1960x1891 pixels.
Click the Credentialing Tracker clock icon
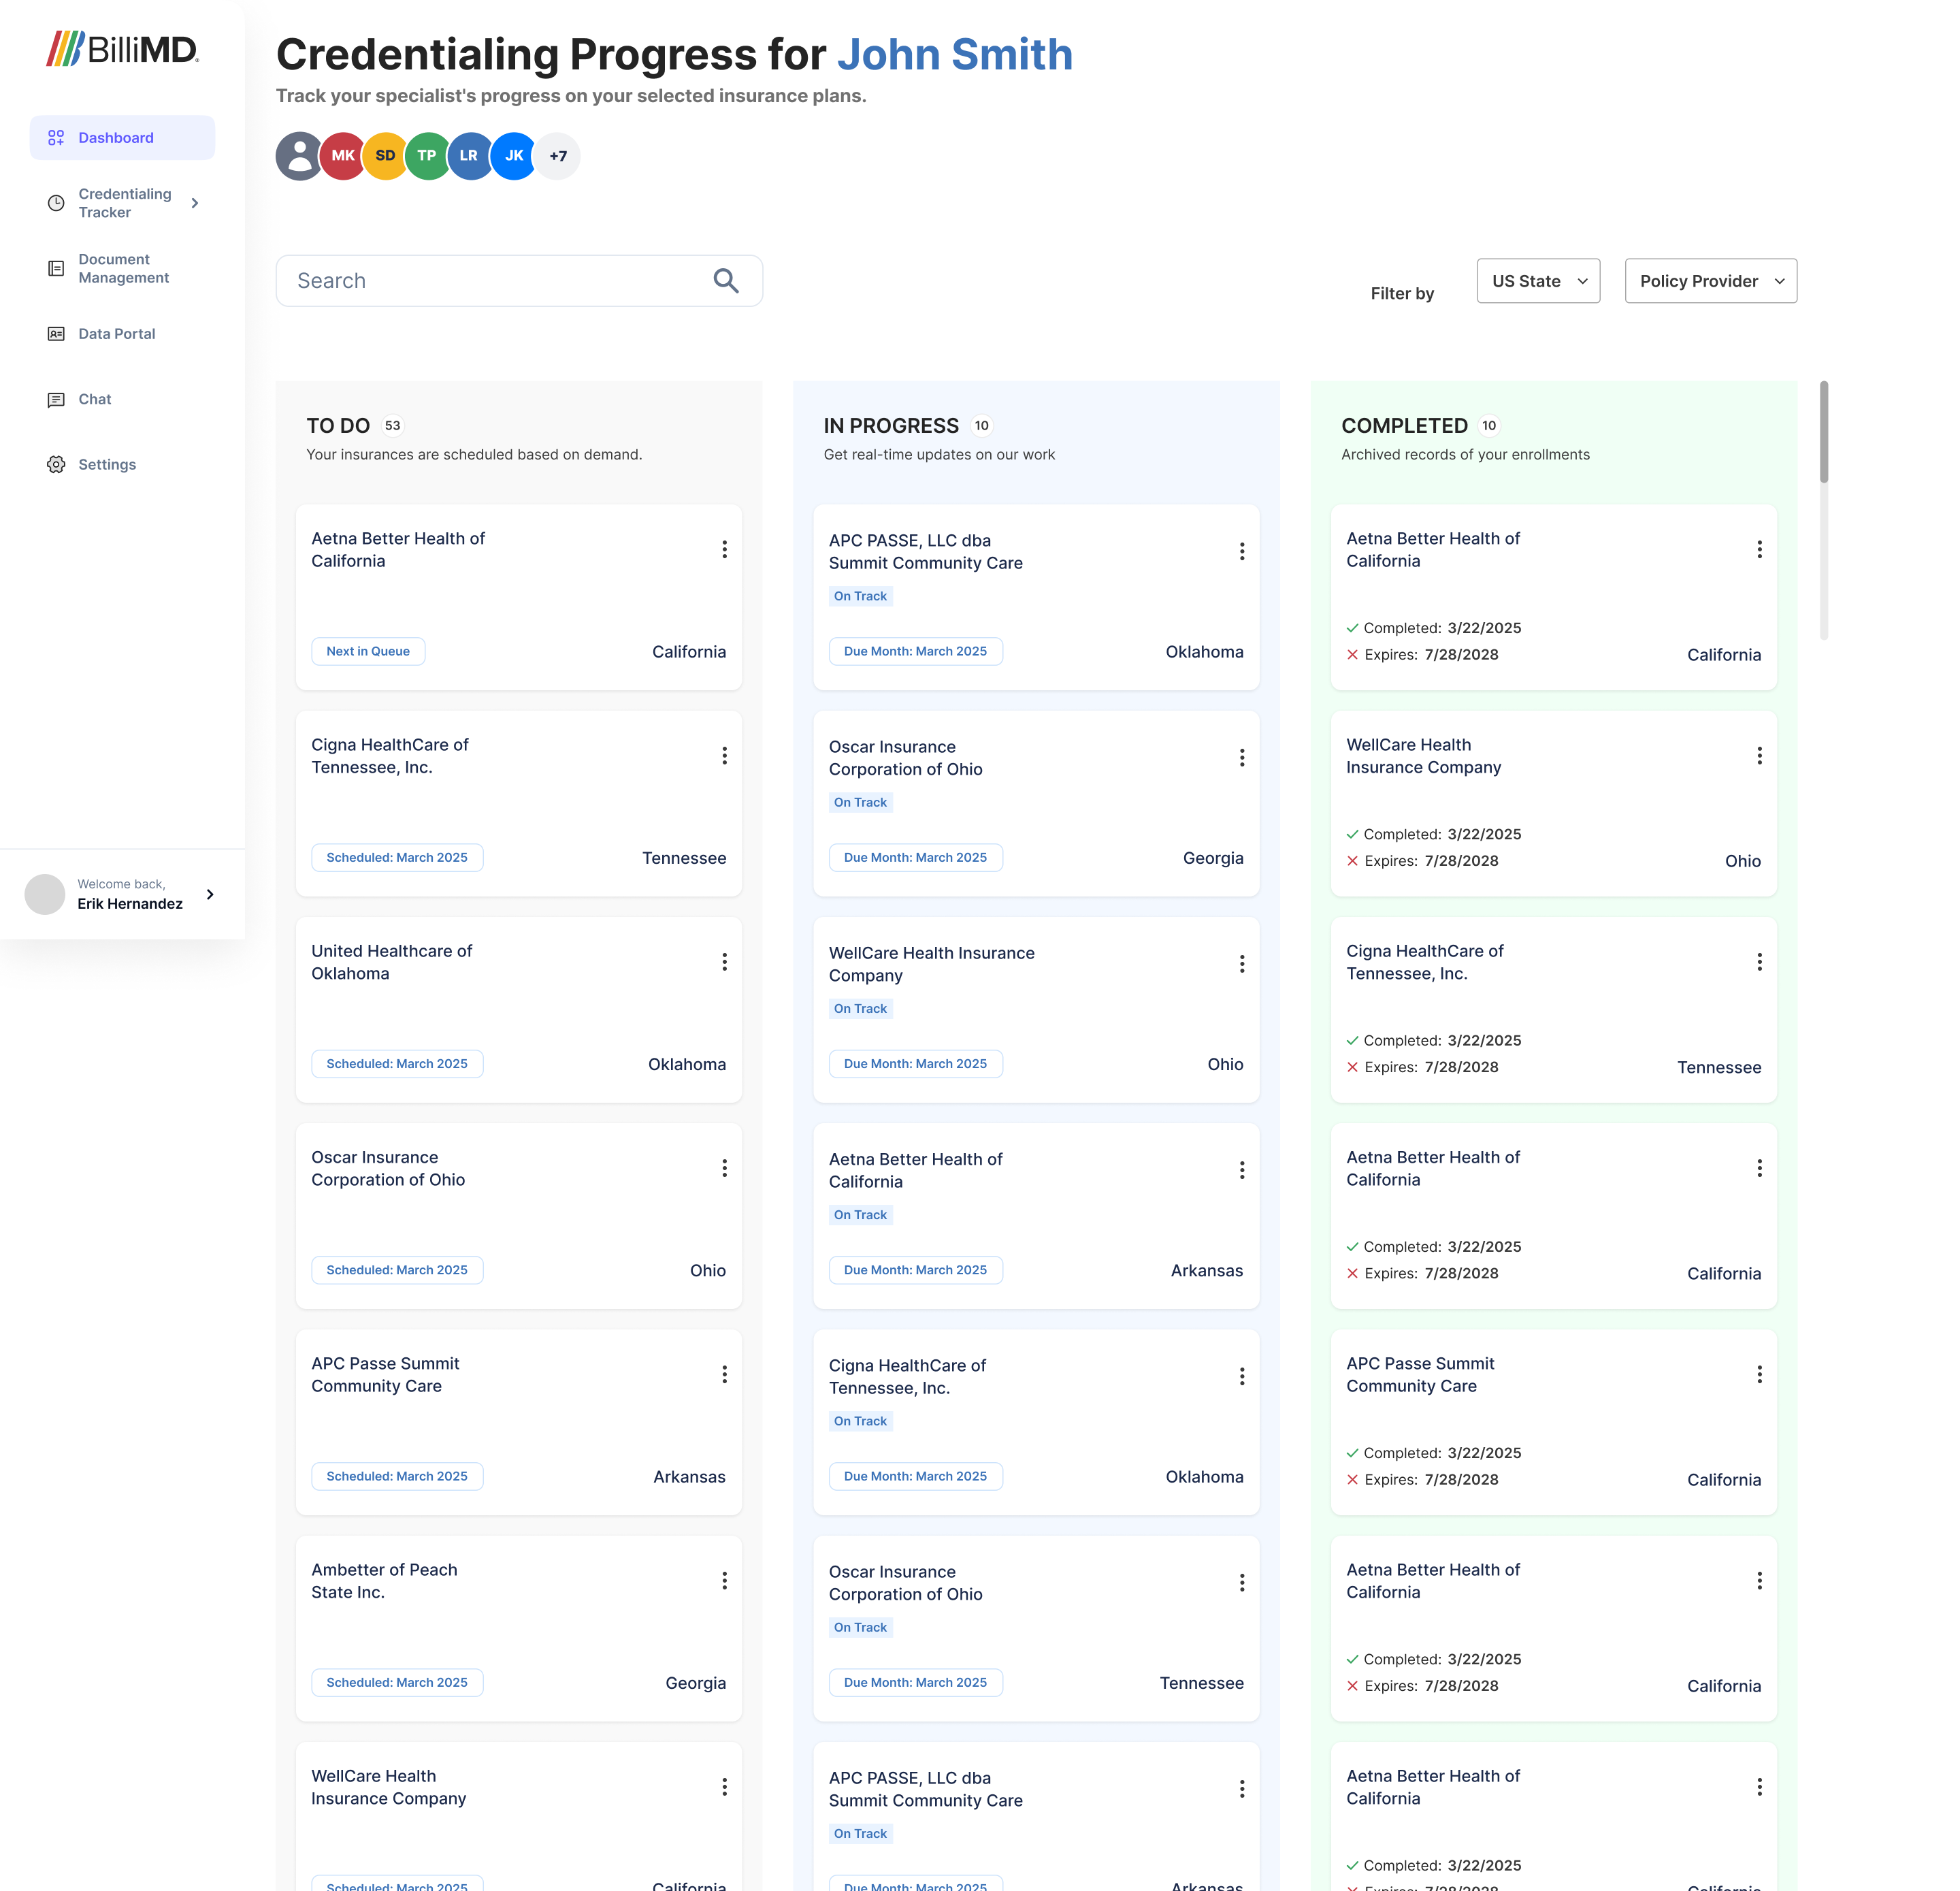coord(56,203)
